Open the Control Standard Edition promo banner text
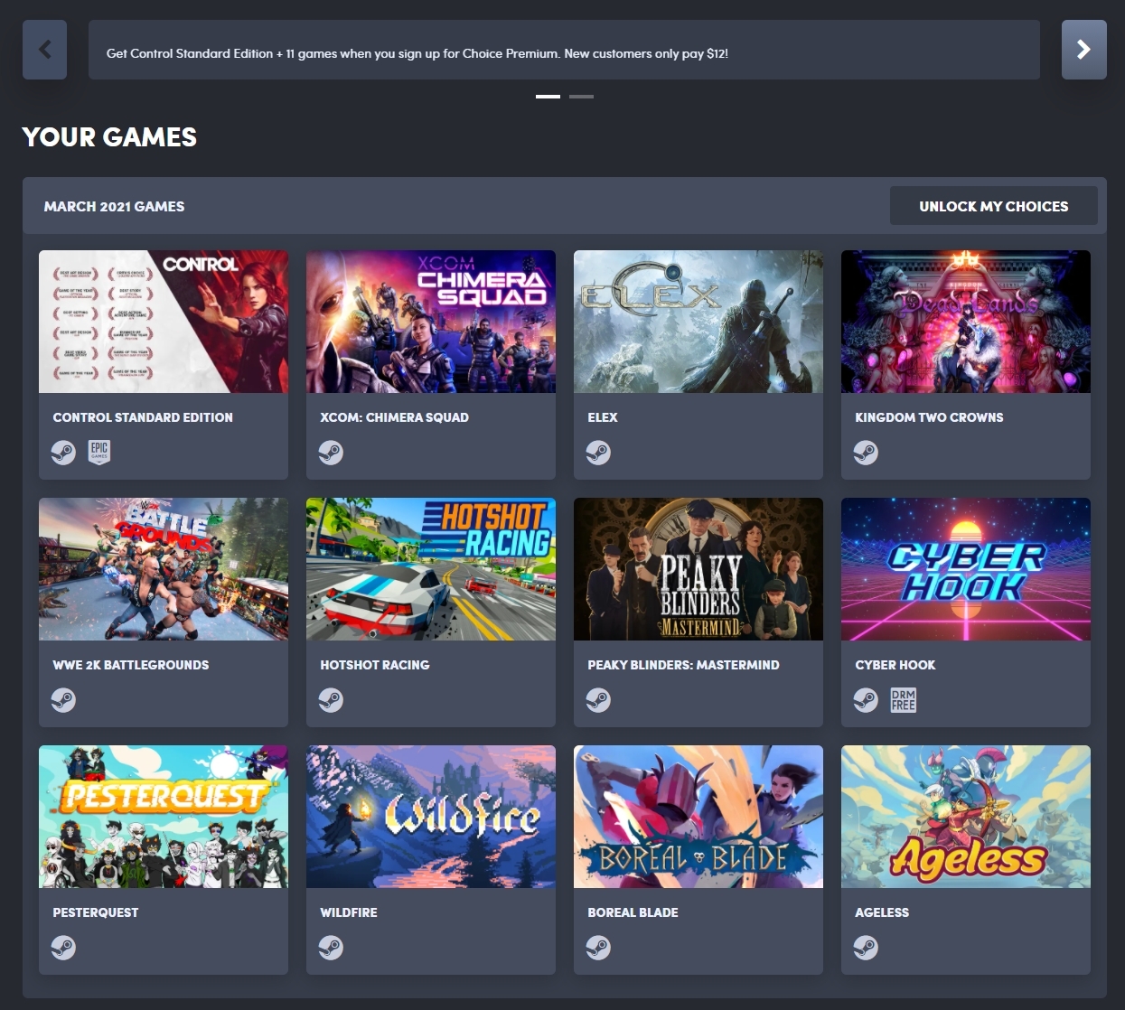1125x1010 pixels. (x=417, y=53)
